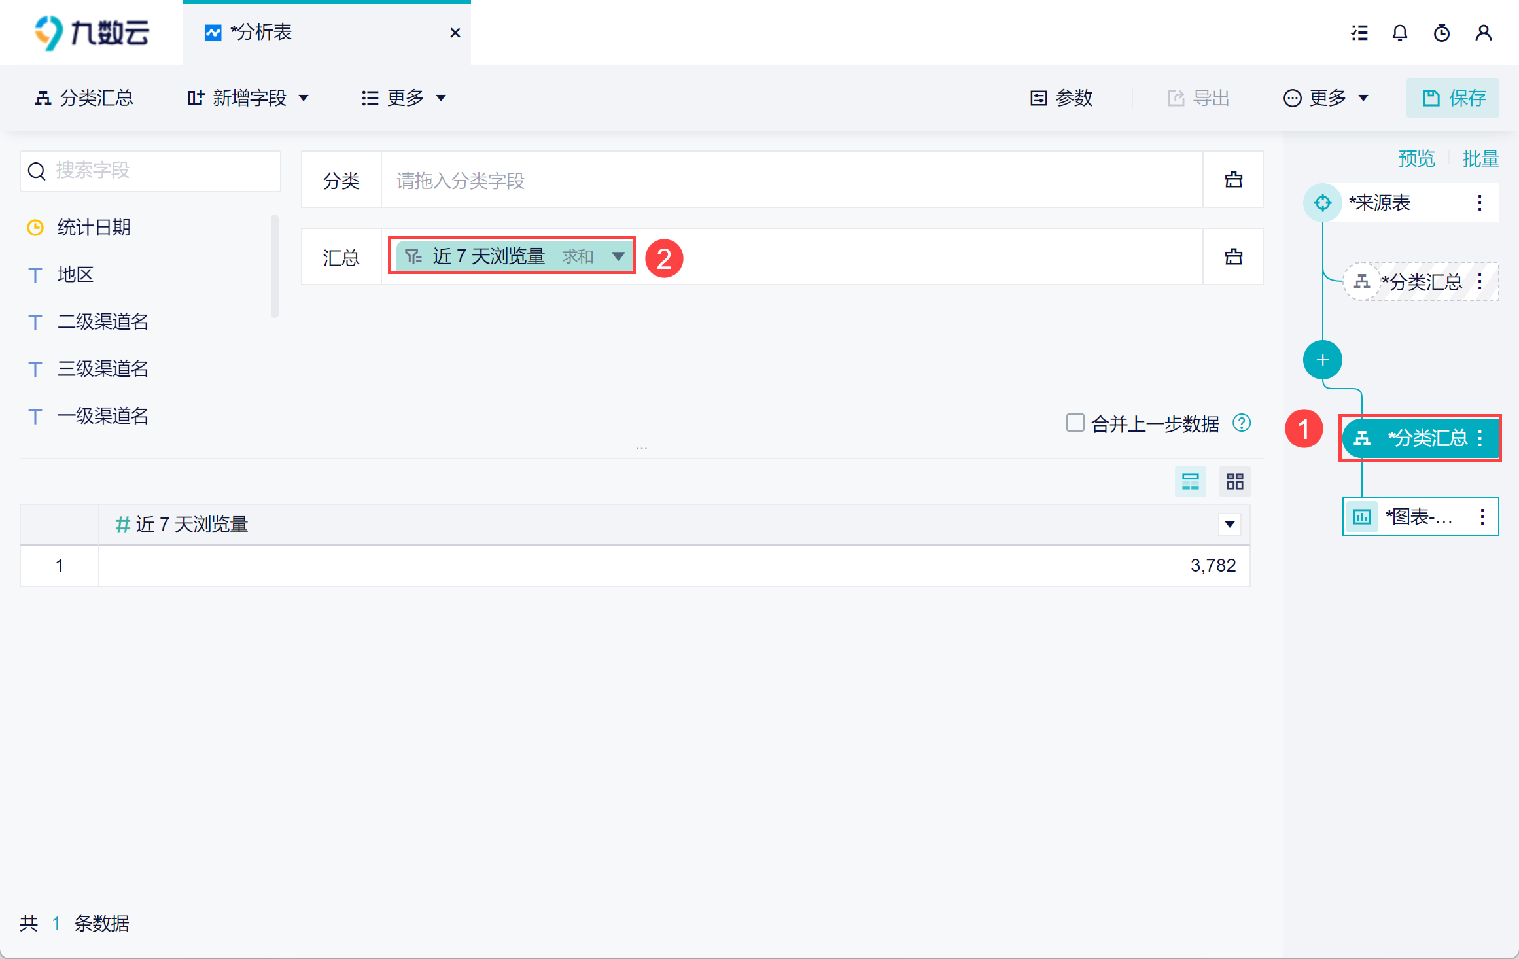The height and width of the screenshot is (959, 1519).
Task: Click the 保存 save button
Action: 1453,98
